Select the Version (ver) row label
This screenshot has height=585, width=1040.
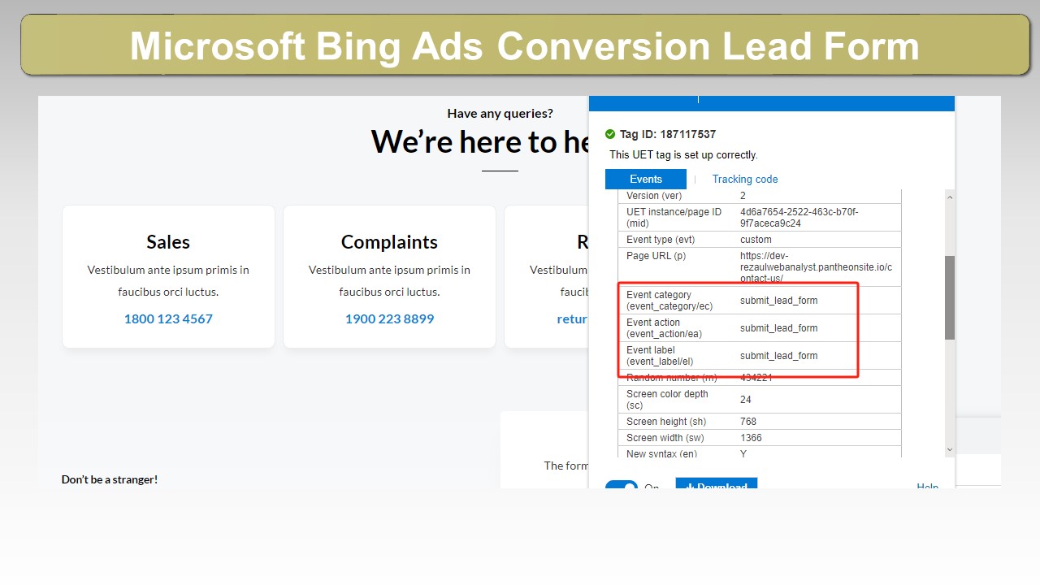(x=654, y=196)
